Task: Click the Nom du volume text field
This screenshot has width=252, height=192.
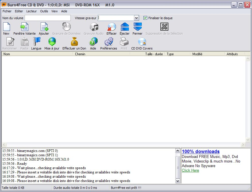Action: tap(48, 18)
